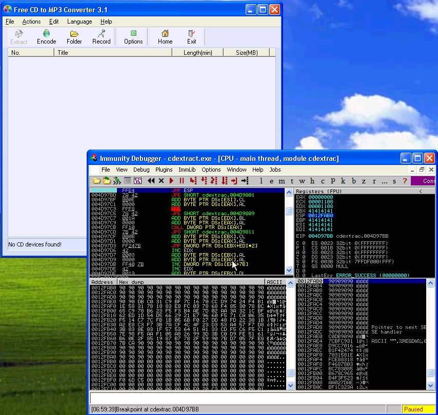
Task: Open Plugins menu in Immunity Debugger
Action: click(164, 170)
